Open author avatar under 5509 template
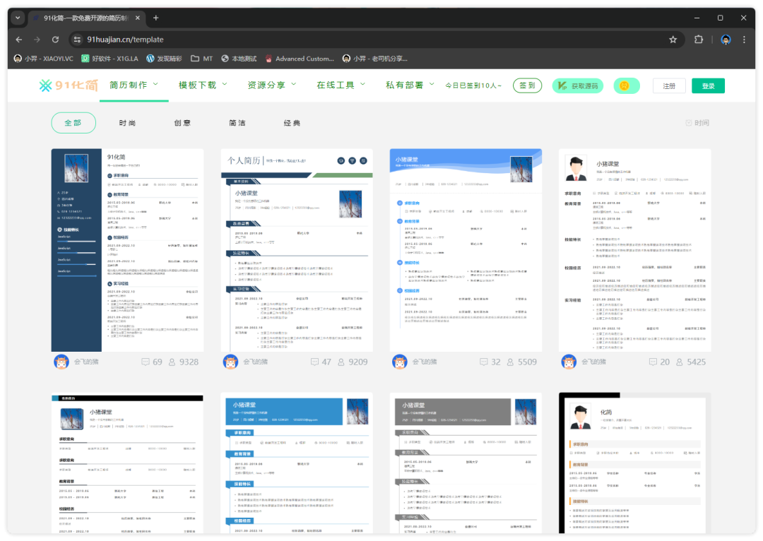 400,362
